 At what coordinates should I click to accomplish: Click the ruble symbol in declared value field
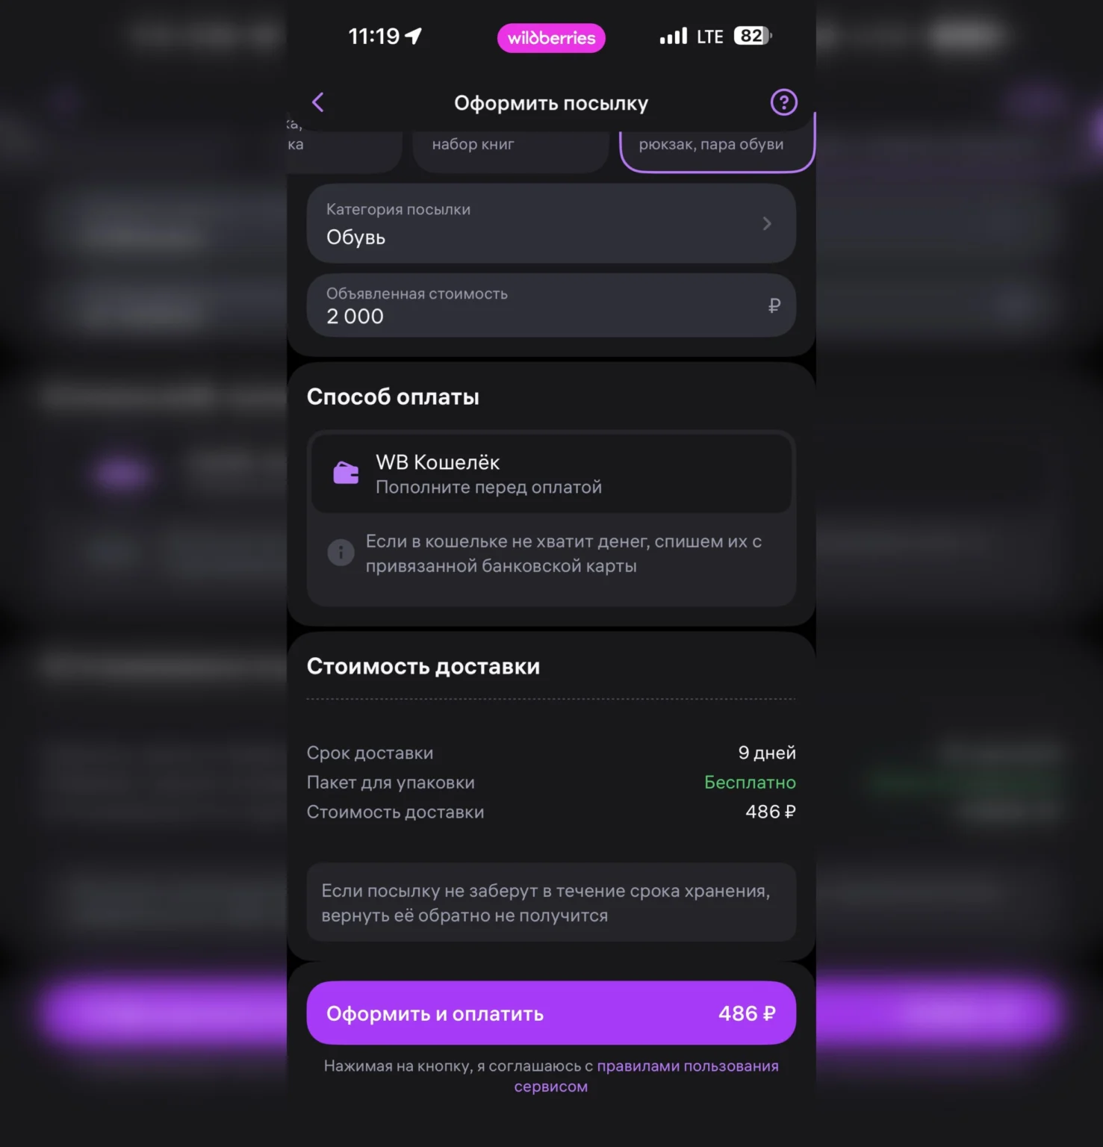click(x=774, y=305)
